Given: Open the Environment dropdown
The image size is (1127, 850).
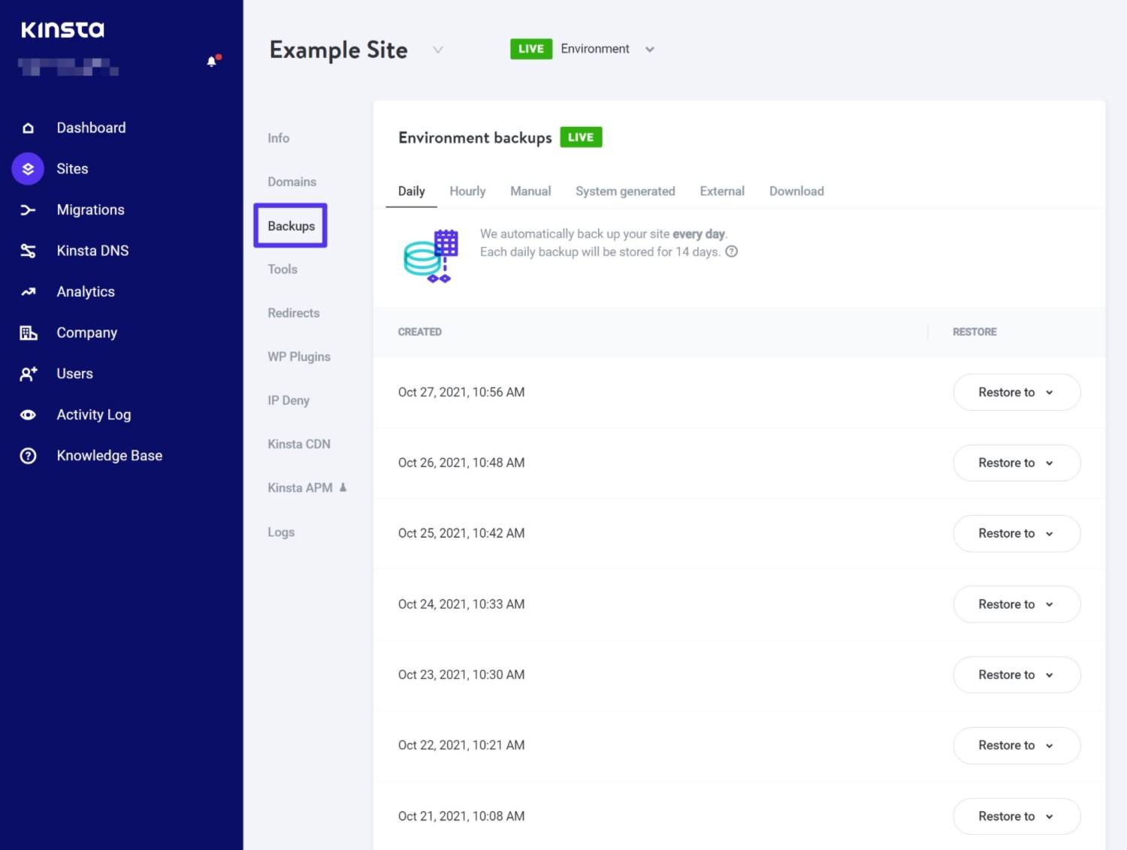Looking at the screenshot, I should [649, 49].
